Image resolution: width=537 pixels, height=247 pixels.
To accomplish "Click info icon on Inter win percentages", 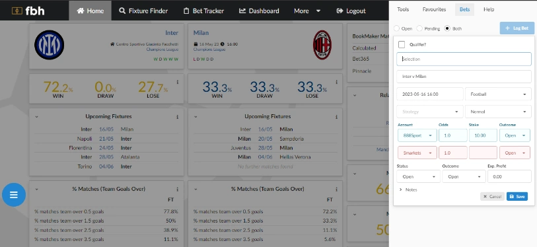I will [x=178, y=82].
